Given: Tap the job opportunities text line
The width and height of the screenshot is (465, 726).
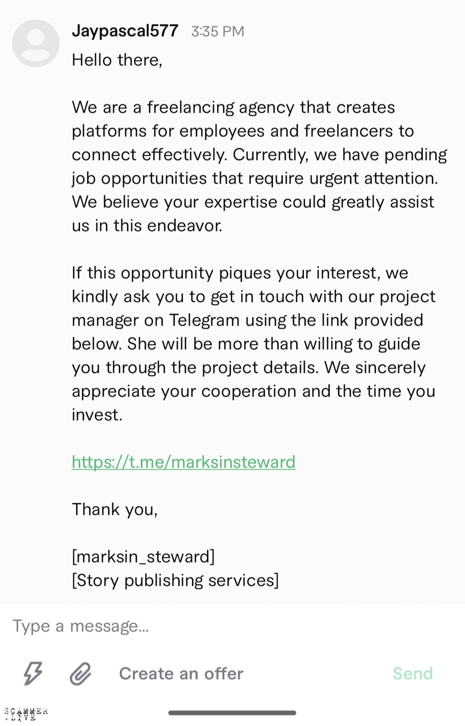Looking at the screenshot, I should click(254, 178).
